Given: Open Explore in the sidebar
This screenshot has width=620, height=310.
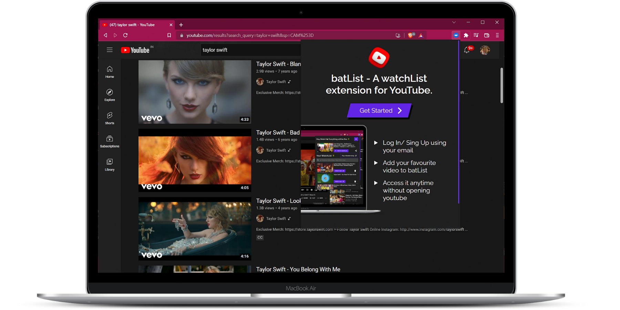Looking at the screenshot, I should (110, 95).
